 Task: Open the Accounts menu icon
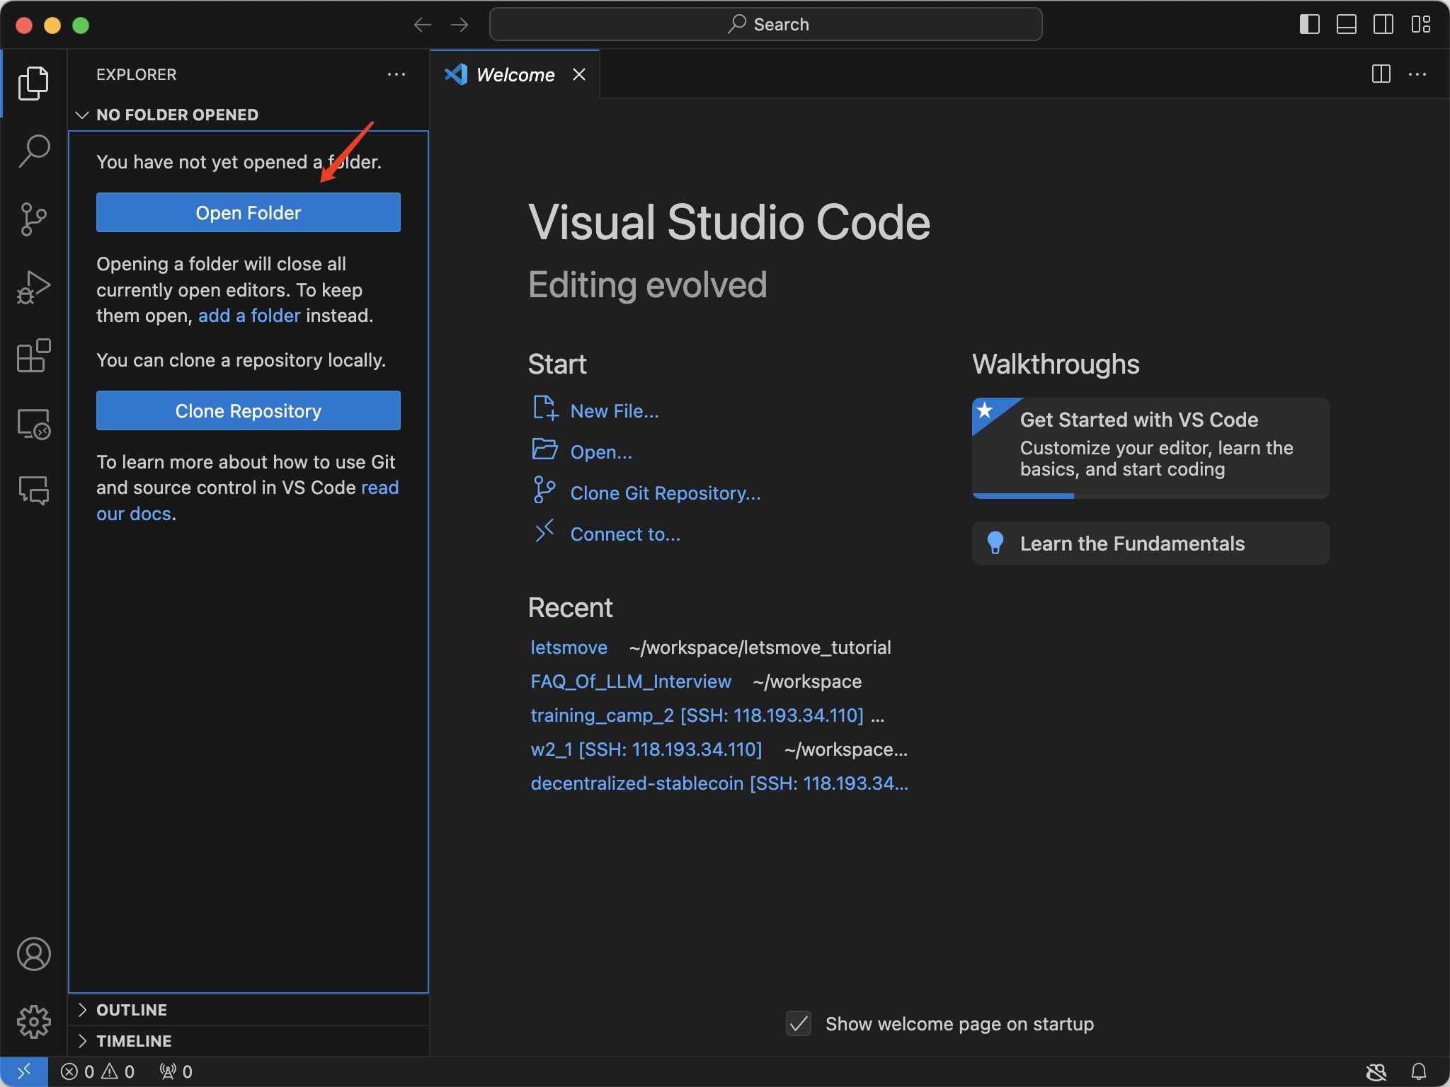pyautogui.click(x=33, y=954)
